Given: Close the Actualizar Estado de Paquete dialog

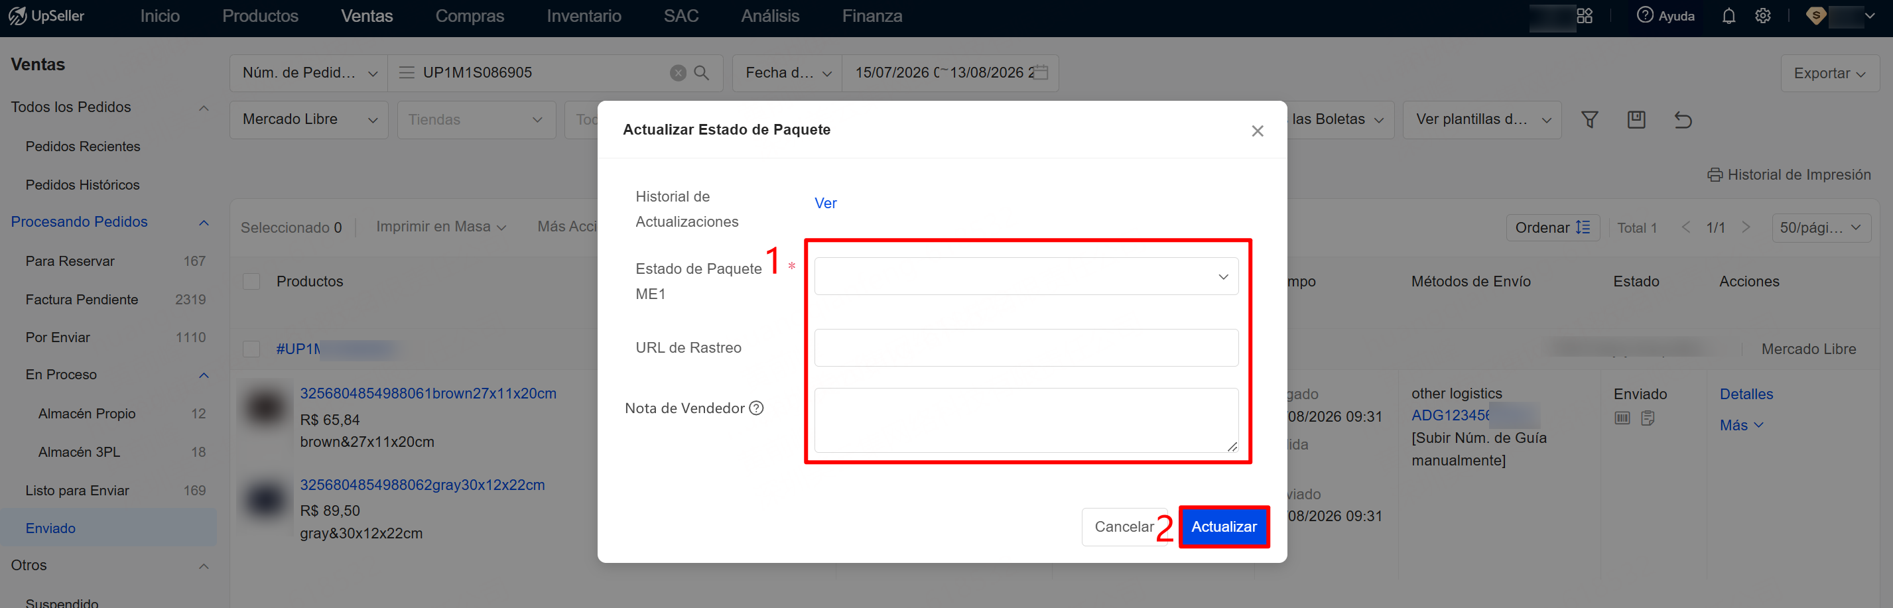Looking at the screenshot, I should (1258, 131).
